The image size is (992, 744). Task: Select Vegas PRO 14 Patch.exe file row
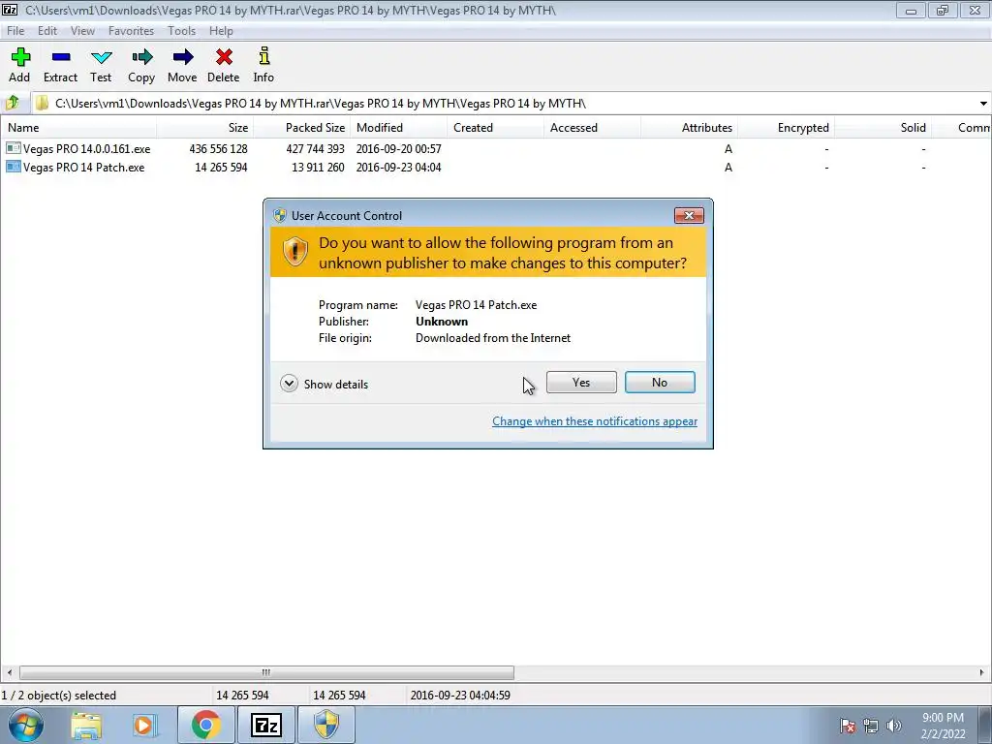click(x=495, y=167)
